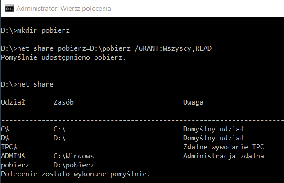
Task: Click the 'Administrator: Wiersz polecenia' window title
Action: click(63, 9)
